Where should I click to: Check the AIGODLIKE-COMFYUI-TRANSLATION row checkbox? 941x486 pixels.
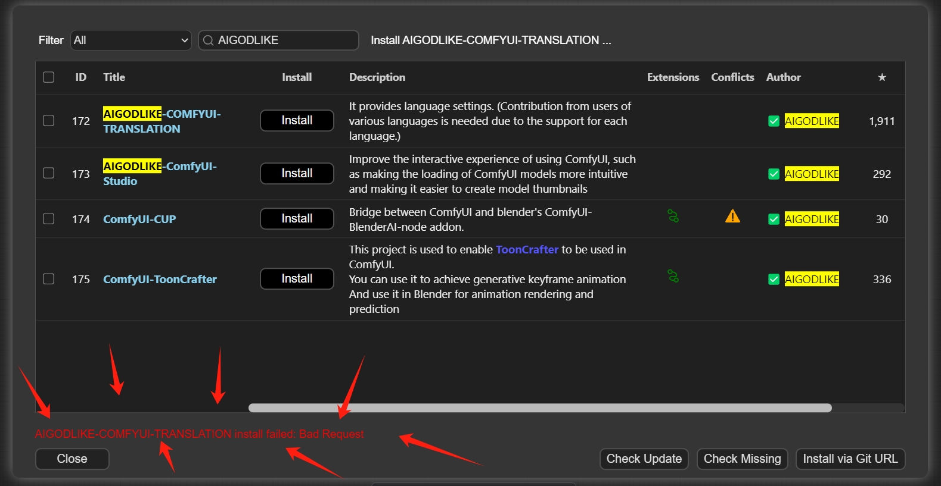pos(49,121)
